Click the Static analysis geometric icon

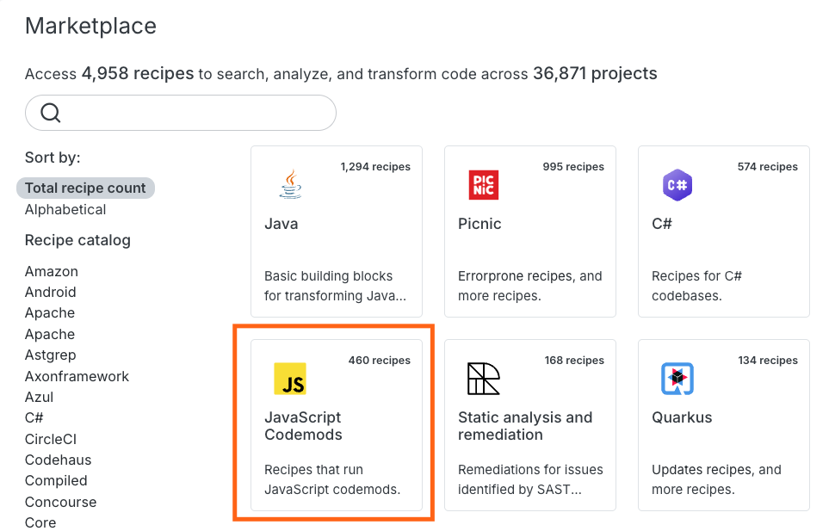(483, 379)
